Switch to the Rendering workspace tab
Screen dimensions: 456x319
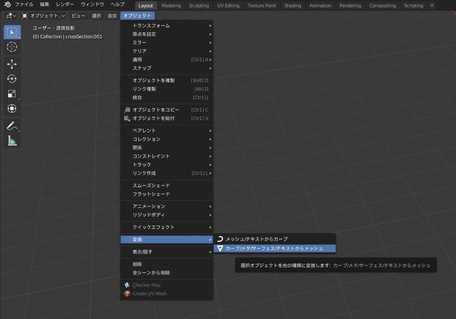(x=350, y=6)
